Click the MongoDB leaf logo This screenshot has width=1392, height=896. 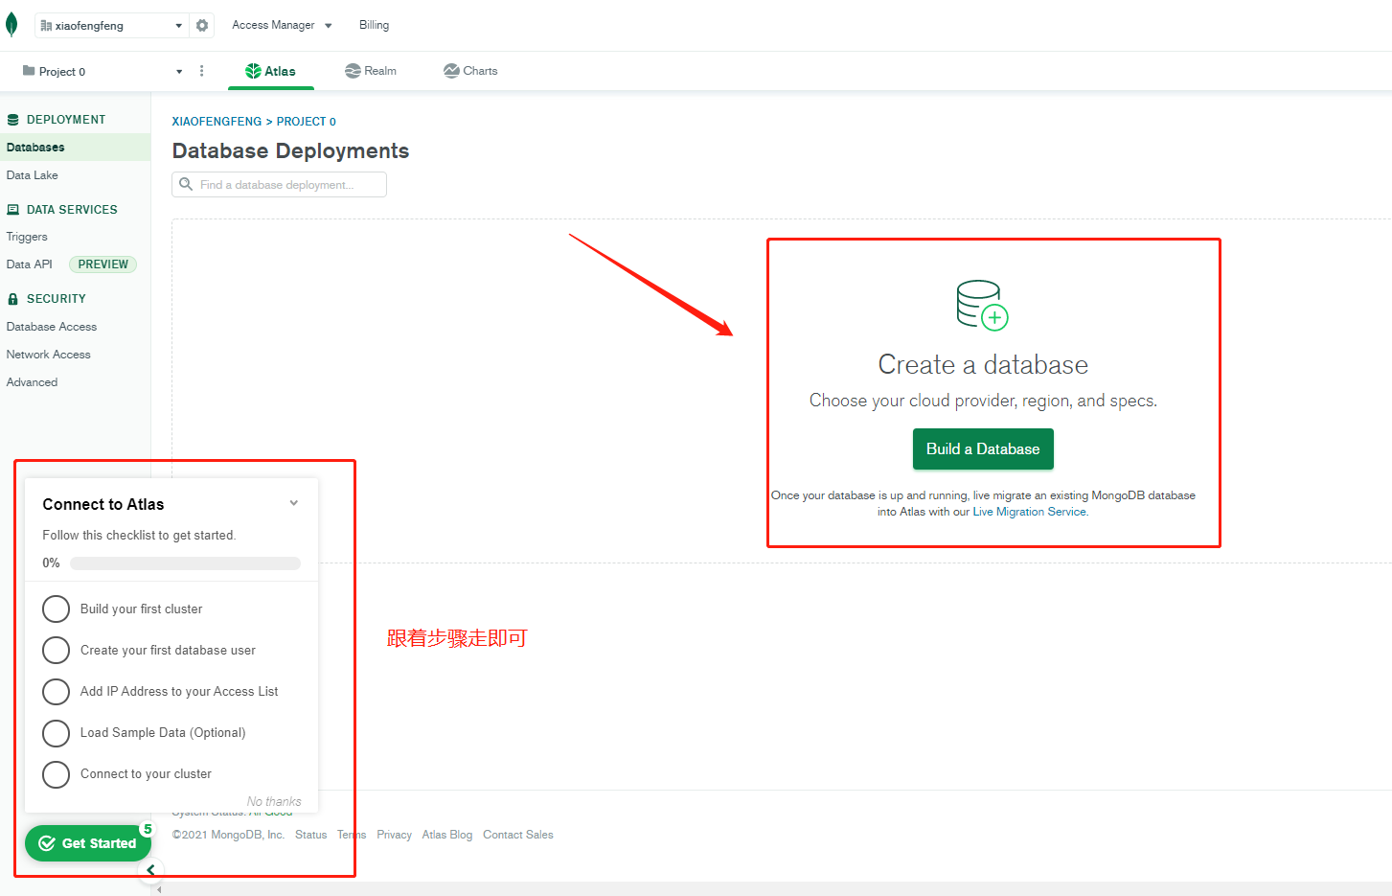11,25
